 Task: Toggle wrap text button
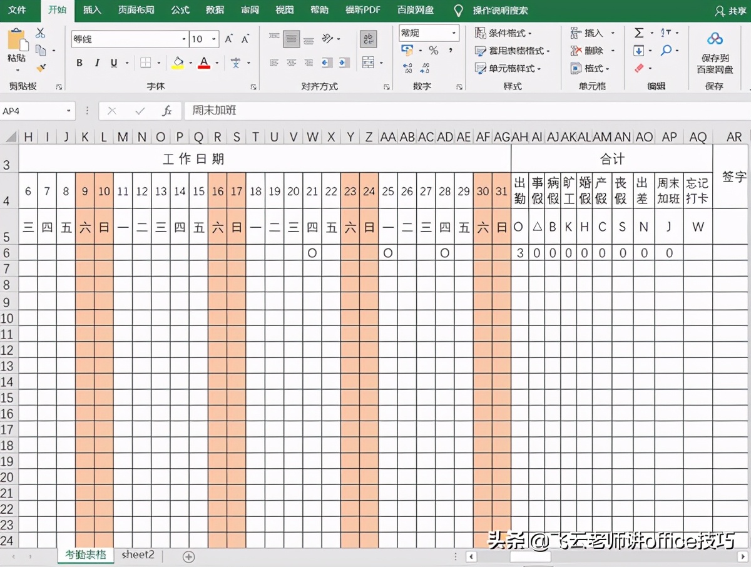(369, 39)
